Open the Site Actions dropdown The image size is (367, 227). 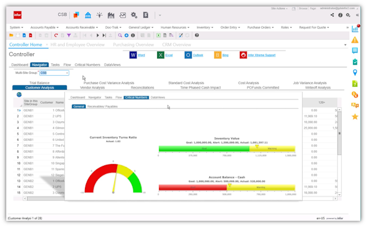click(x=280, y=9)
